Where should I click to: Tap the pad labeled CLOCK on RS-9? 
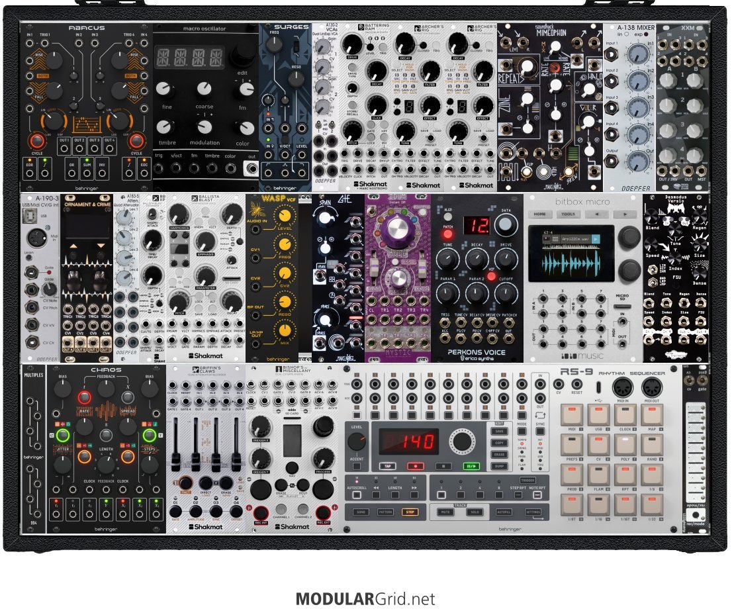625,414
